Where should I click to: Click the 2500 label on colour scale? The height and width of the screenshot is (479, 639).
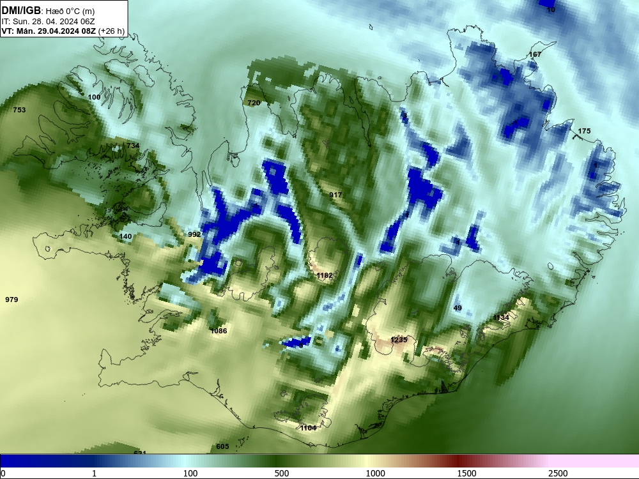(558, 473)
